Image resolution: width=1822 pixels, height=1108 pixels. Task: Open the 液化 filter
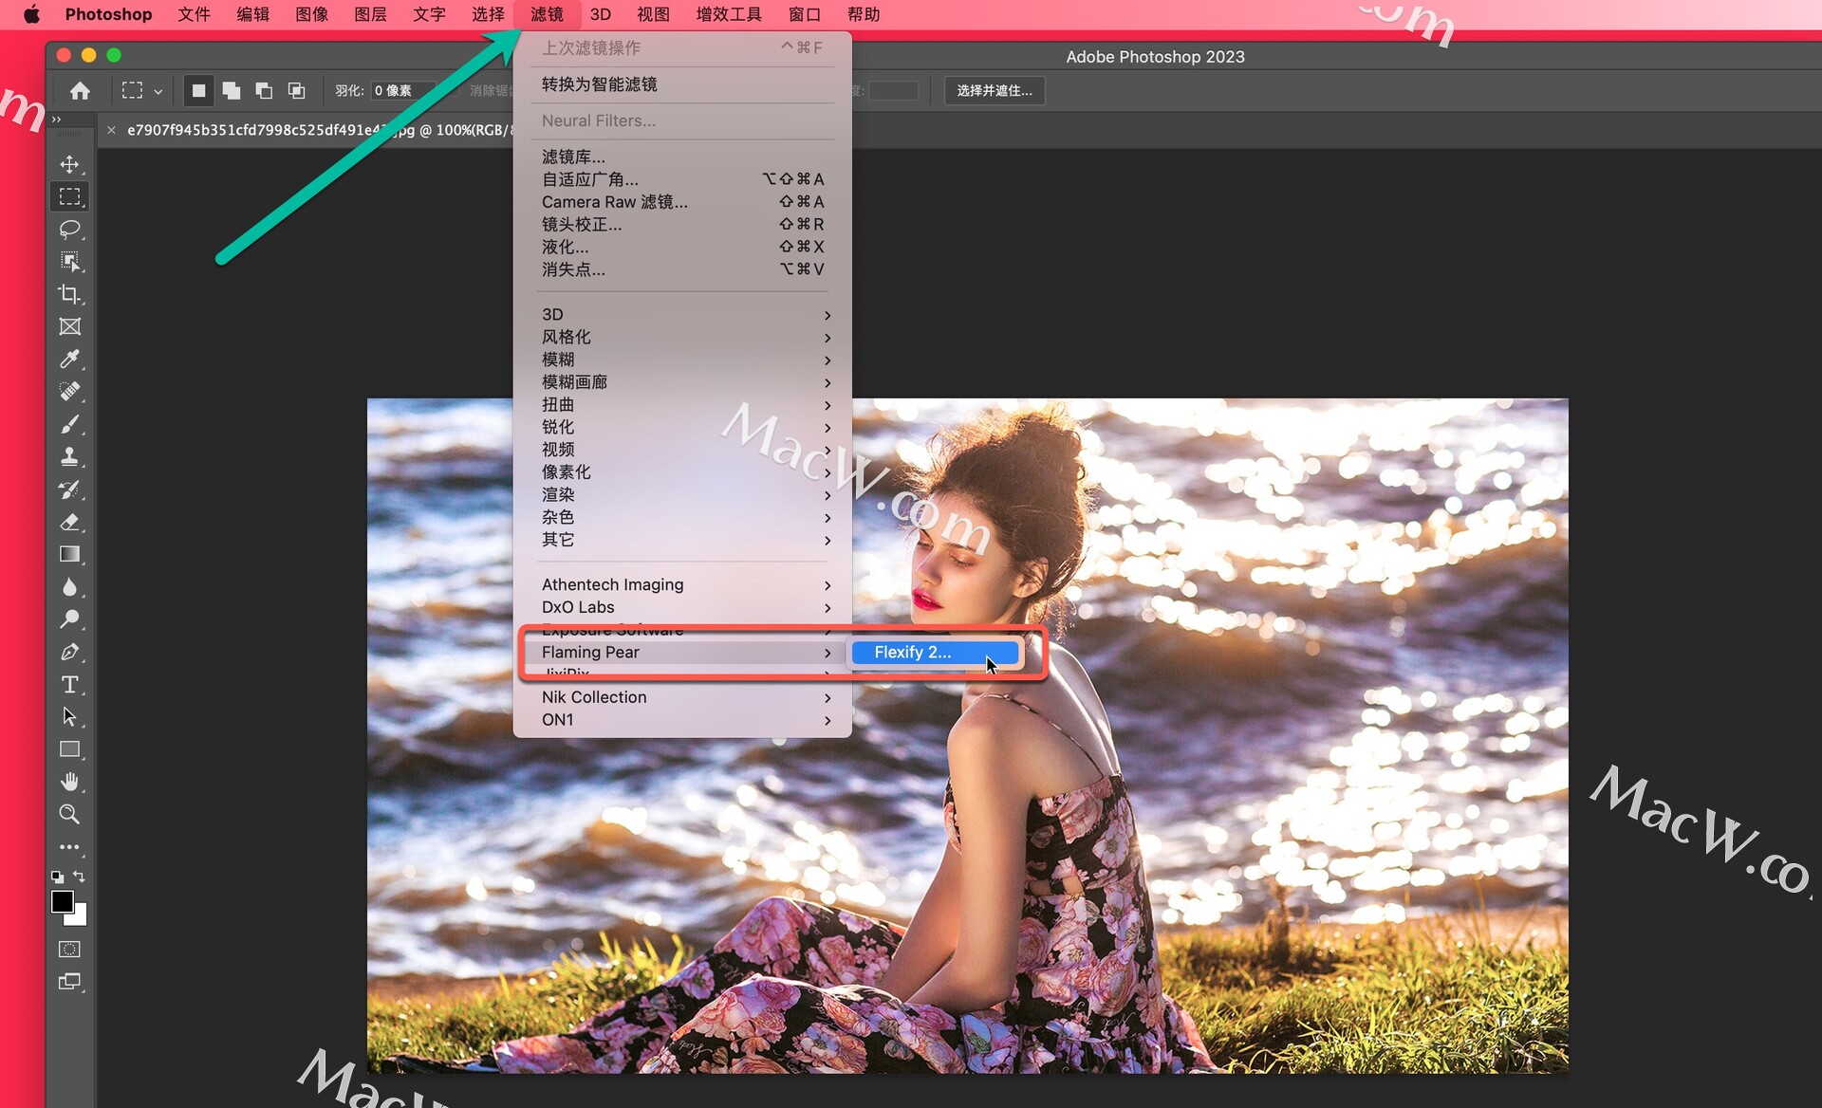(x=682, y=247)
